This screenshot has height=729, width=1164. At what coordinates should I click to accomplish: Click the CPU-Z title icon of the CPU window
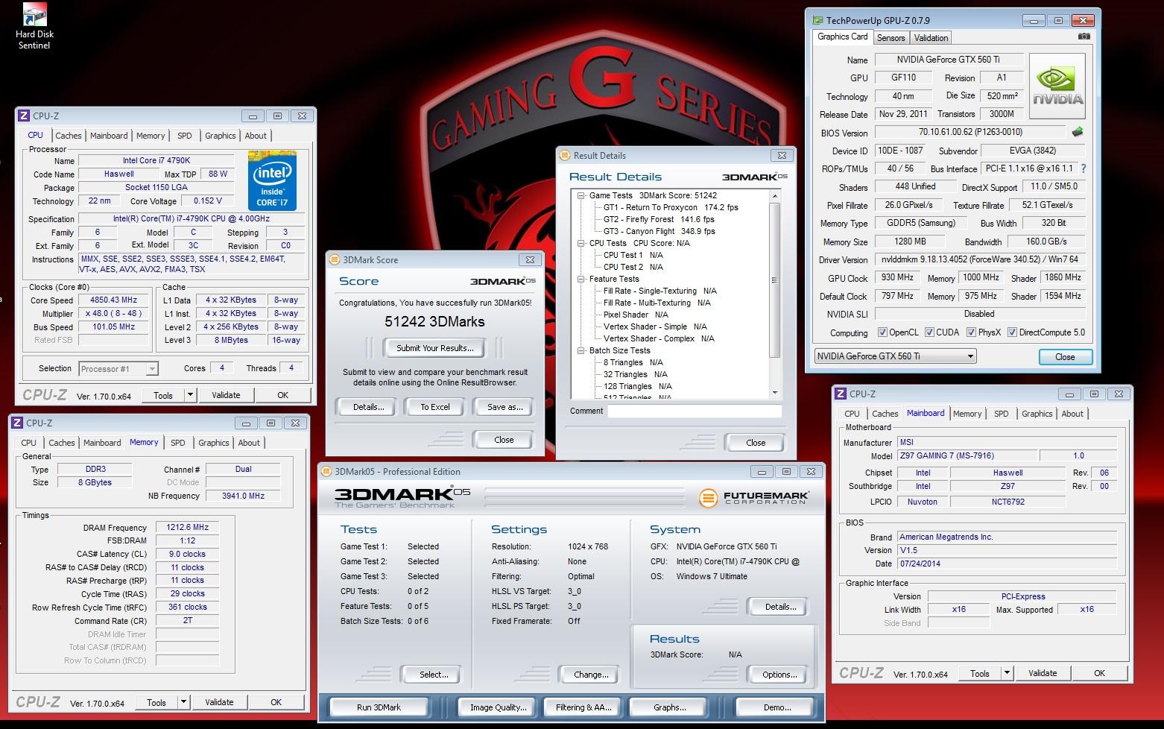[24, 116]
